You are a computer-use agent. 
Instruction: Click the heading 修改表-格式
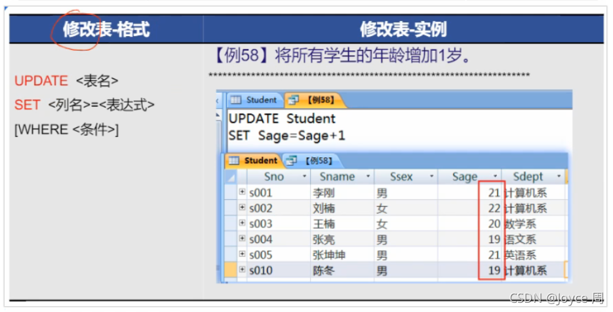pyautogui.click(x=106, y=29)
